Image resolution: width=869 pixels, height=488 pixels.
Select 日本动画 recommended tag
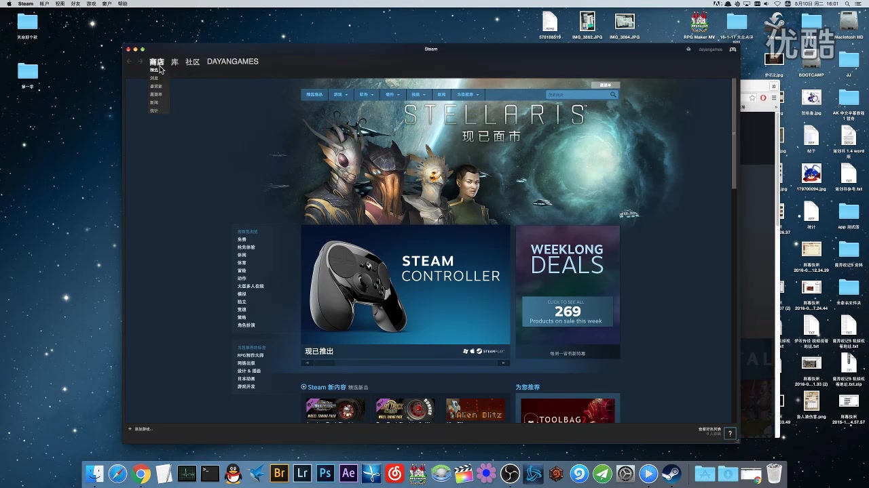pos(246,379)
